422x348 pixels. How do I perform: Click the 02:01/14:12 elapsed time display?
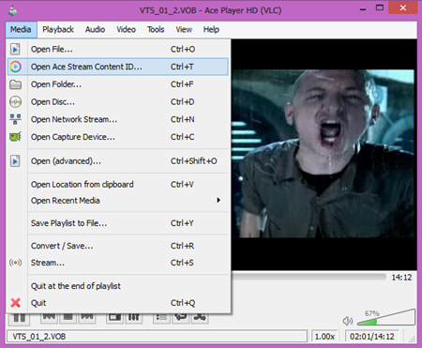click(x=372, y=337)
